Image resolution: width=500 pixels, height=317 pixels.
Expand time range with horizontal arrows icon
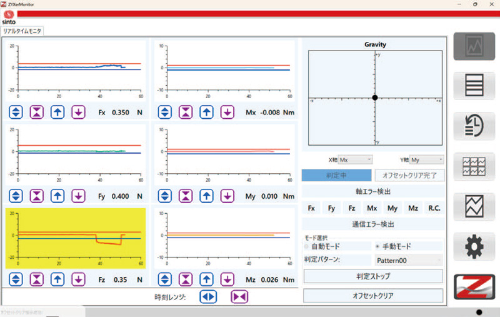[x=208, y=296]
